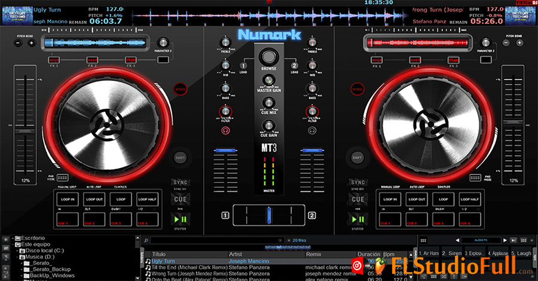Screen dimensions: 538x281
Task: Click the left deck album cover thumbnail
Action: pyautogui.click(x=17, y=16)
